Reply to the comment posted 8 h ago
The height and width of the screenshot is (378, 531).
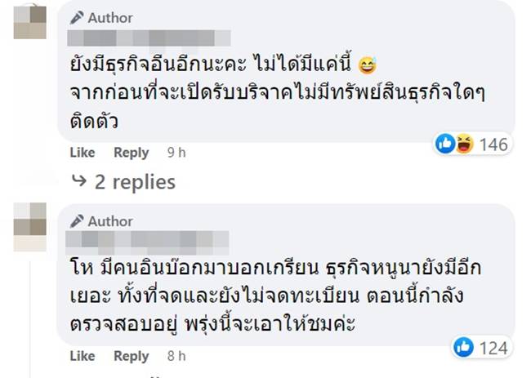click(x=131, y=356)
